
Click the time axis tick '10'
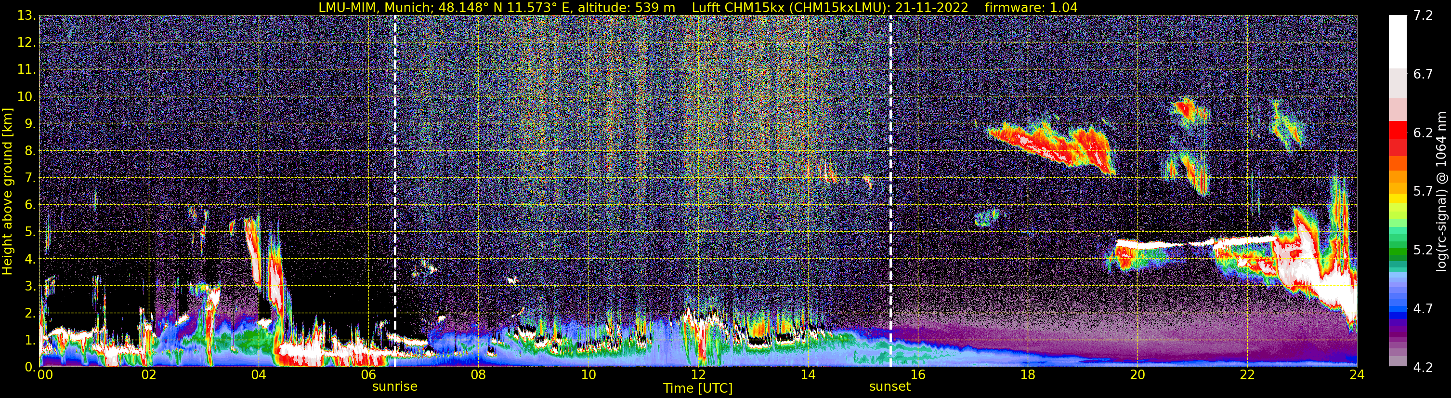588,375
